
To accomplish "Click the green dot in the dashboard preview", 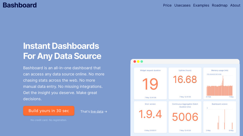I will pos(142,61).
